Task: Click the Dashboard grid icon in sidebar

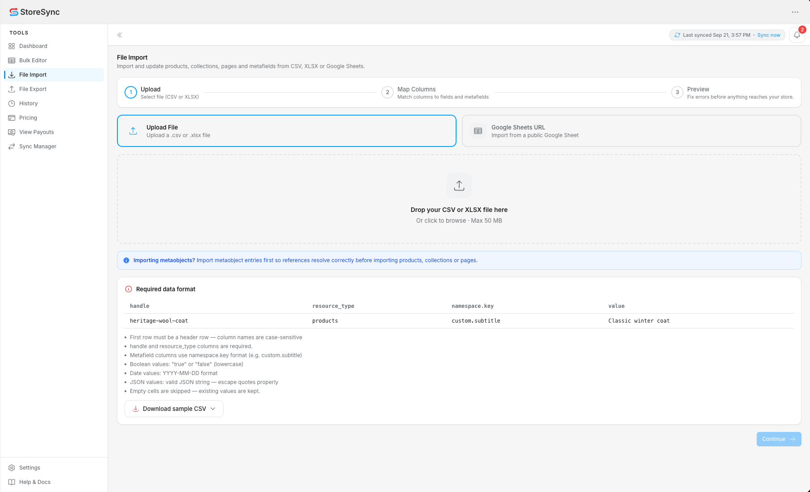Action: (12, 46)
